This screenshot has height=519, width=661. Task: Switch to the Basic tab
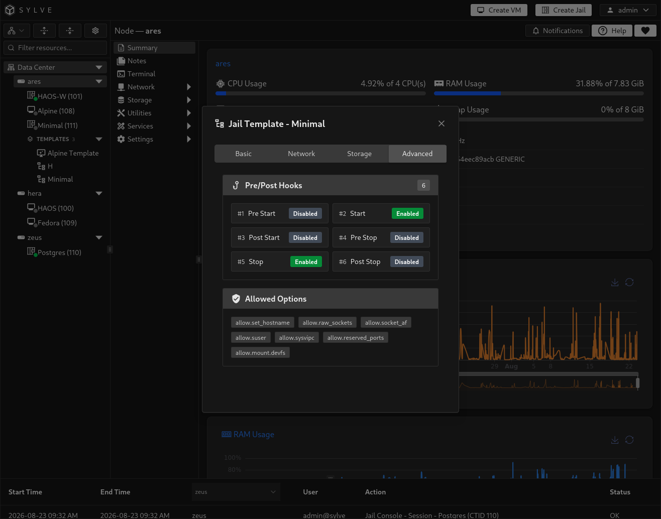[x=244, y=154]
